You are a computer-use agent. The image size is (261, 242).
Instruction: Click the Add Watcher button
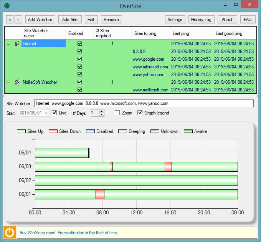click(40, 20)
